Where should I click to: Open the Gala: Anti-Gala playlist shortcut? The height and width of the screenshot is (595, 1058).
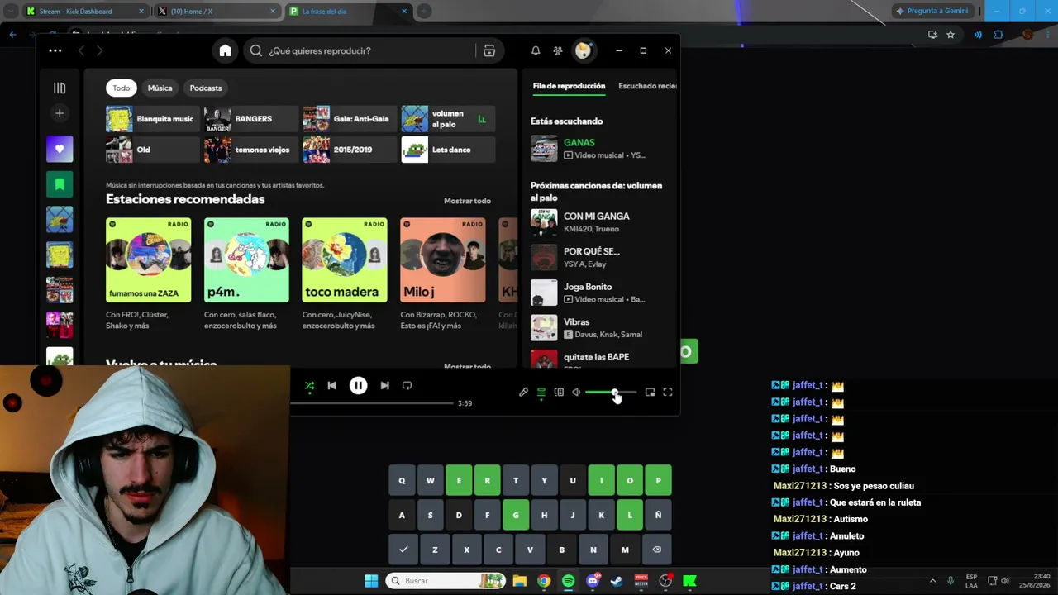tap(349, 119)
